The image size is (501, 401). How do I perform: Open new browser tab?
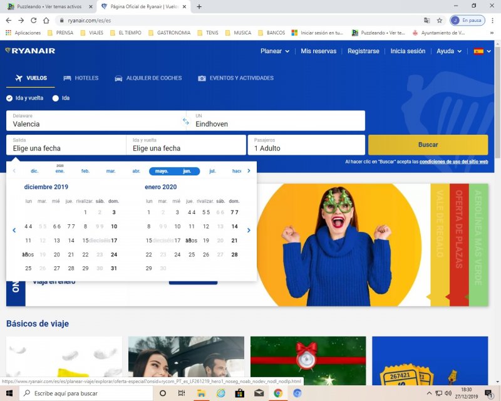point(199,6)
